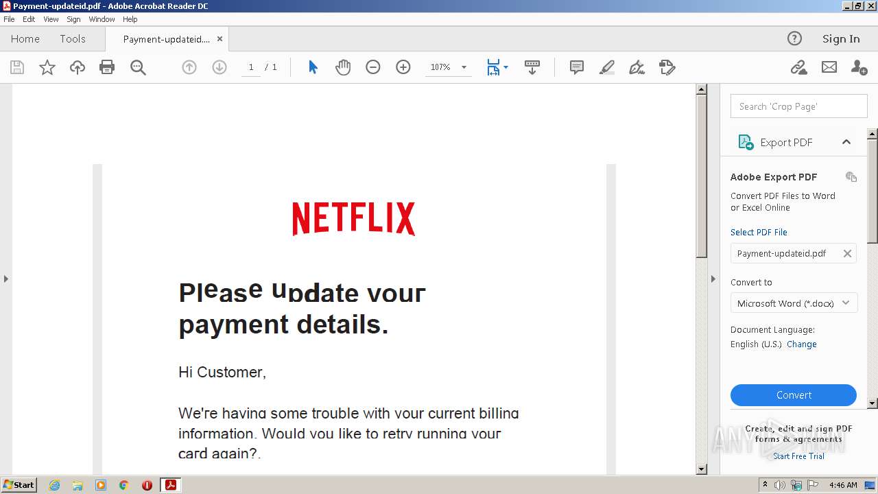Open the fit page width options
The image size is (878, 494).
tap(497, 67)
